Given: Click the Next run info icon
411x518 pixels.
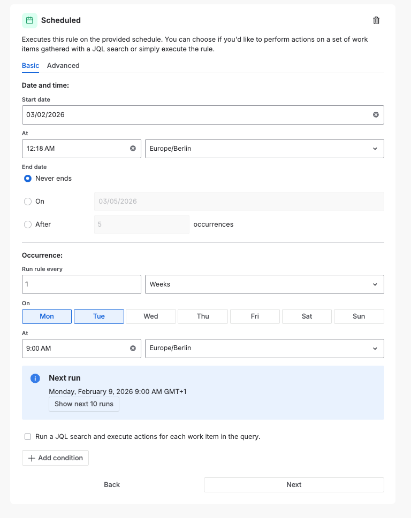Looking at the screenshot, I should (x=35, y=378).
